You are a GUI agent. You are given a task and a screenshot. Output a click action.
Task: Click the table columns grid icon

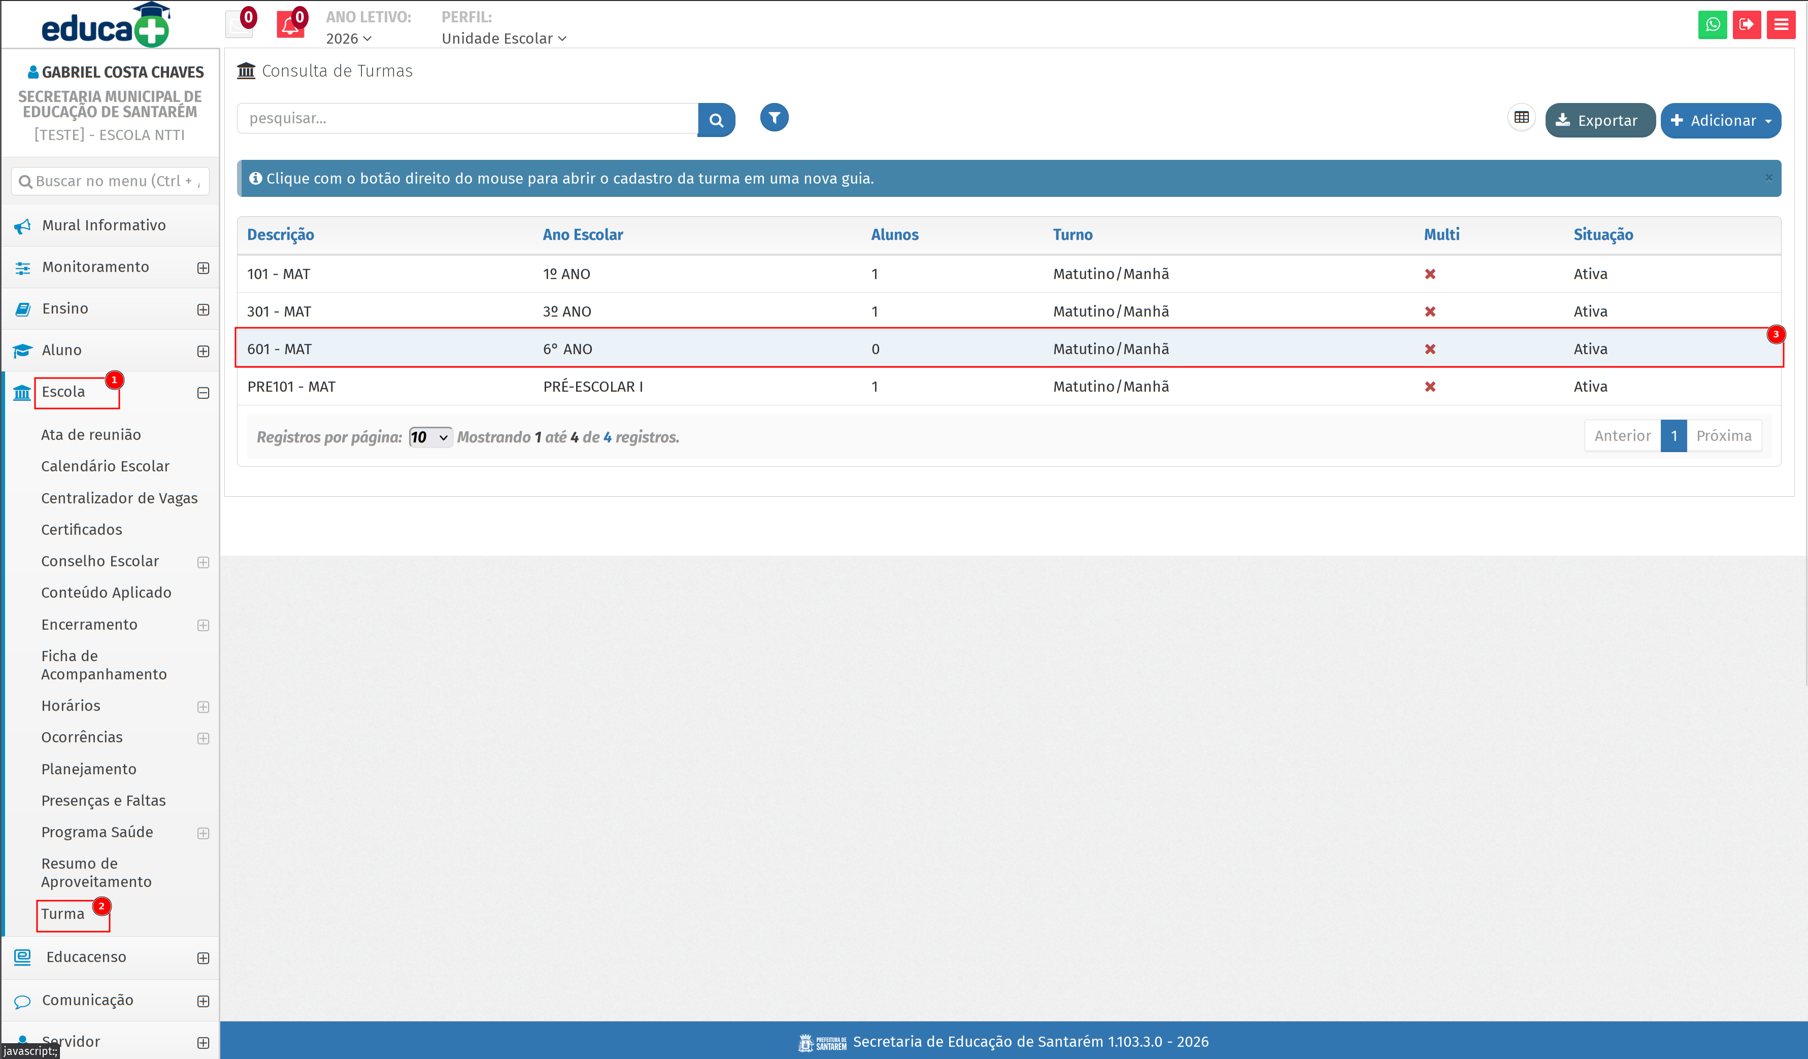[1521, 118]
